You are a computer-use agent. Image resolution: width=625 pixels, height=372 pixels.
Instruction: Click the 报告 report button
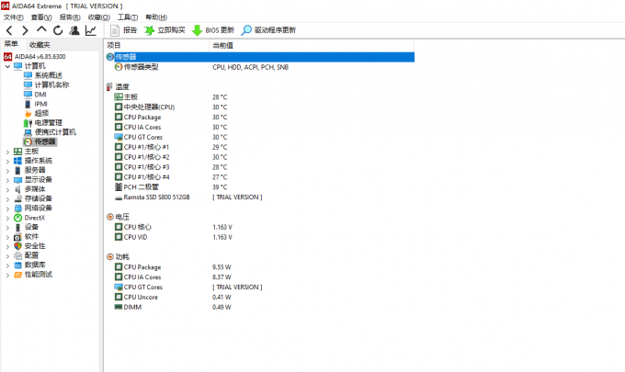tap(124, 30)
